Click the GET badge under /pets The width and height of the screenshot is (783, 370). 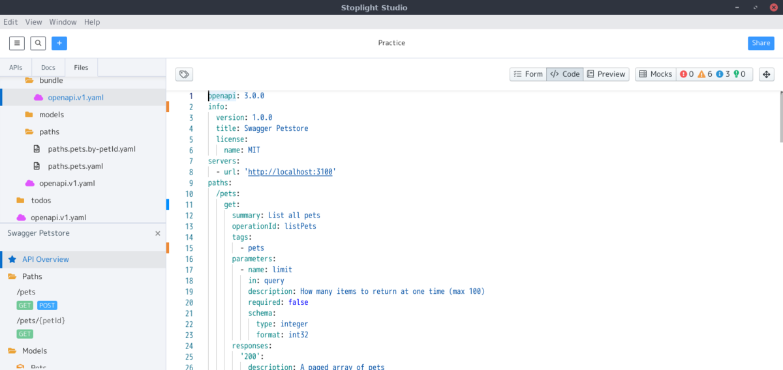point(25,306)
